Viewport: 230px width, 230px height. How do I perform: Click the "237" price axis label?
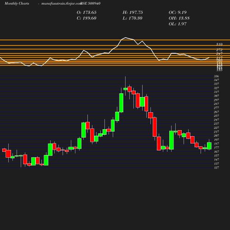[x=216, y=124]
